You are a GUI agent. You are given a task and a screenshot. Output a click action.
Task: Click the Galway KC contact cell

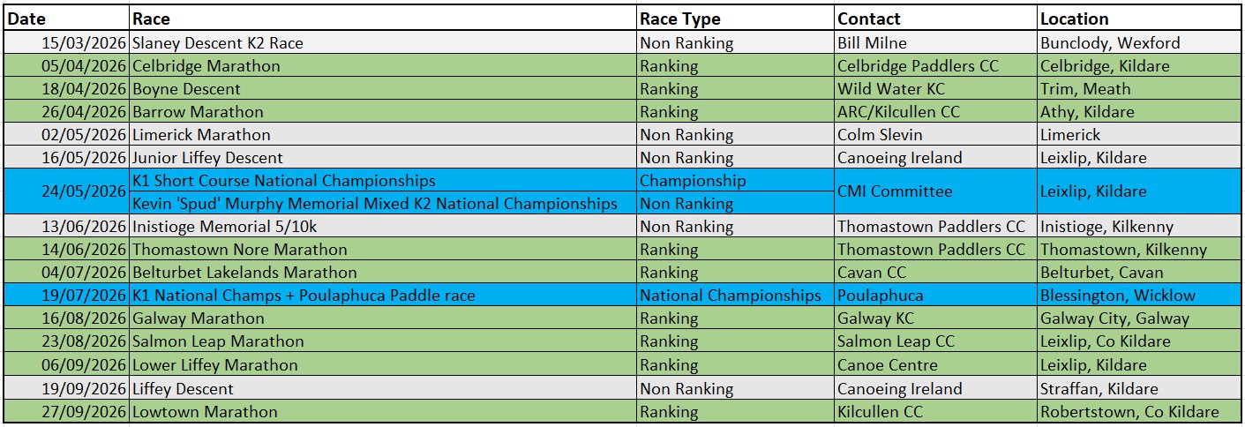[935, 318]
